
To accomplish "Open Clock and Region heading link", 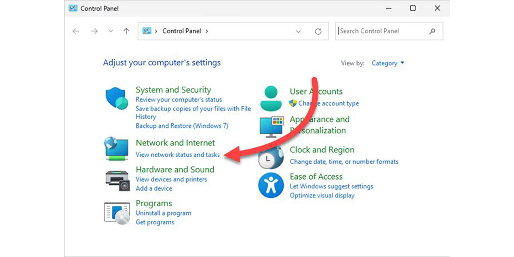I will coord(322,150).
